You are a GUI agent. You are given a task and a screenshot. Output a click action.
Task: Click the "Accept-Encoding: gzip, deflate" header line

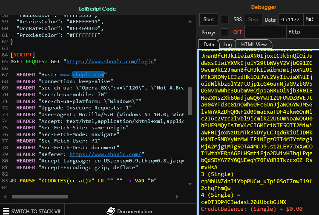point(77,168)
